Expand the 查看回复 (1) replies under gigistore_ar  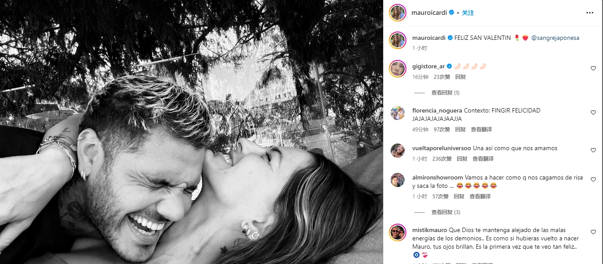pyautogui.click(x=445, y=93)
